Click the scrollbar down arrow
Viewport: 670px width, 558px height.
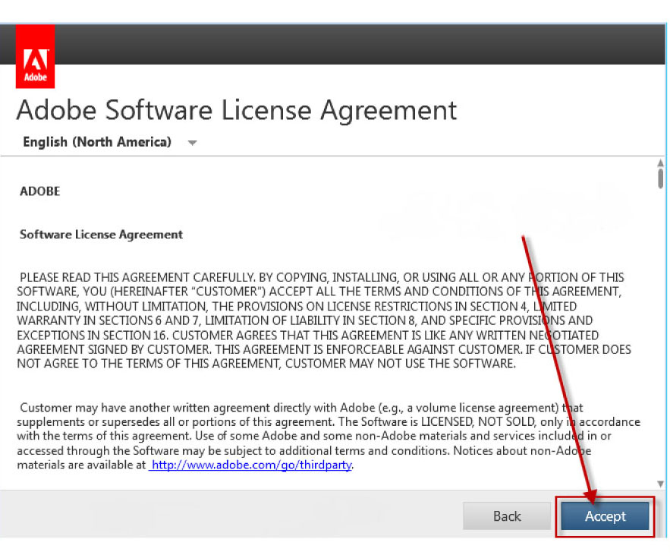(661, 484)
